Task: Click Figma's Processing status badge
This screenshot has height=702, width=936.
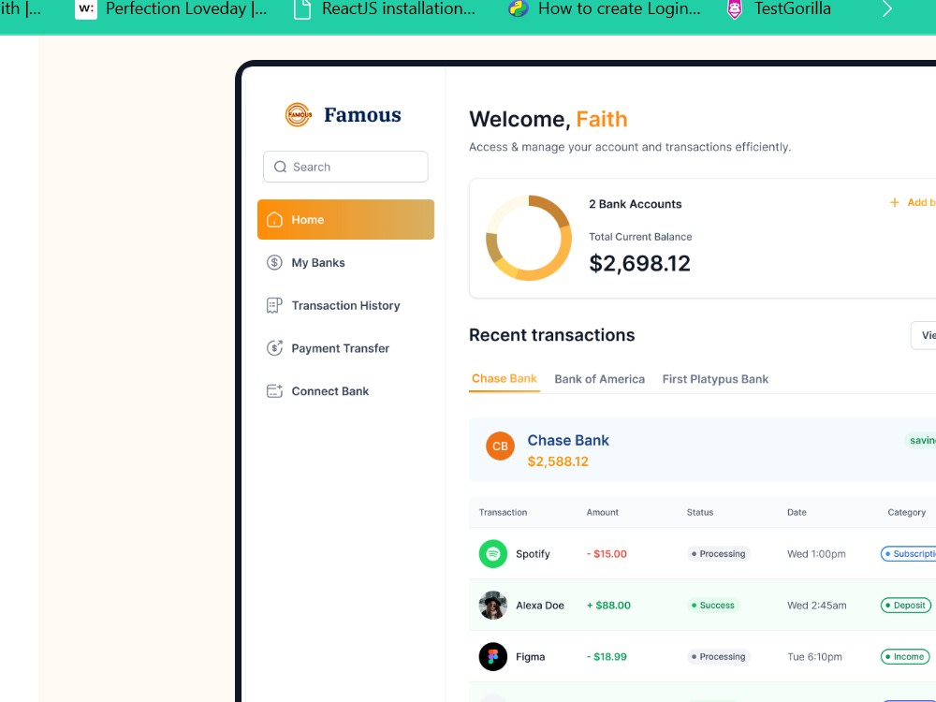Action: pyautogui.click(x=718, y=657)
